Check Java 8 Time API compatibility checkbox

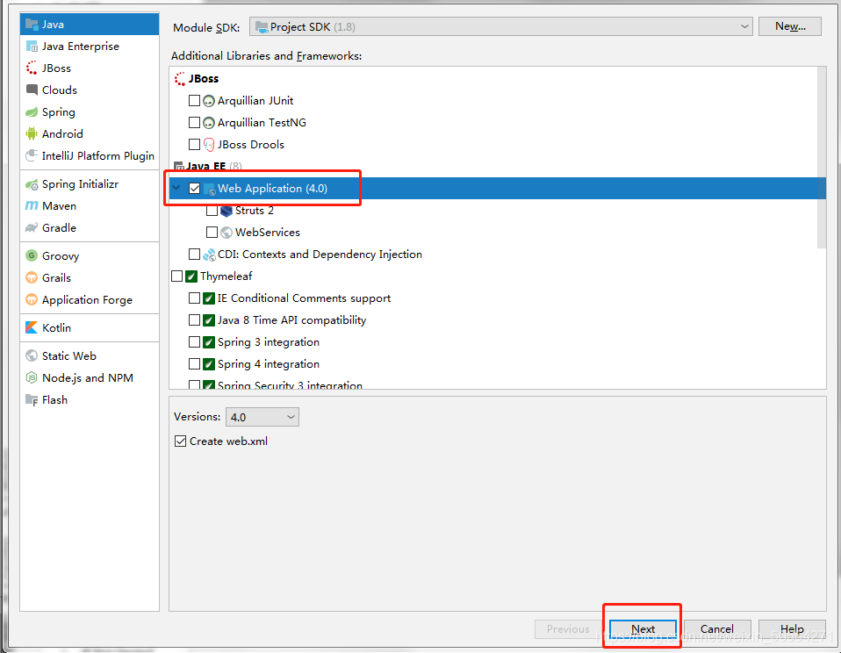pos(194,320)
